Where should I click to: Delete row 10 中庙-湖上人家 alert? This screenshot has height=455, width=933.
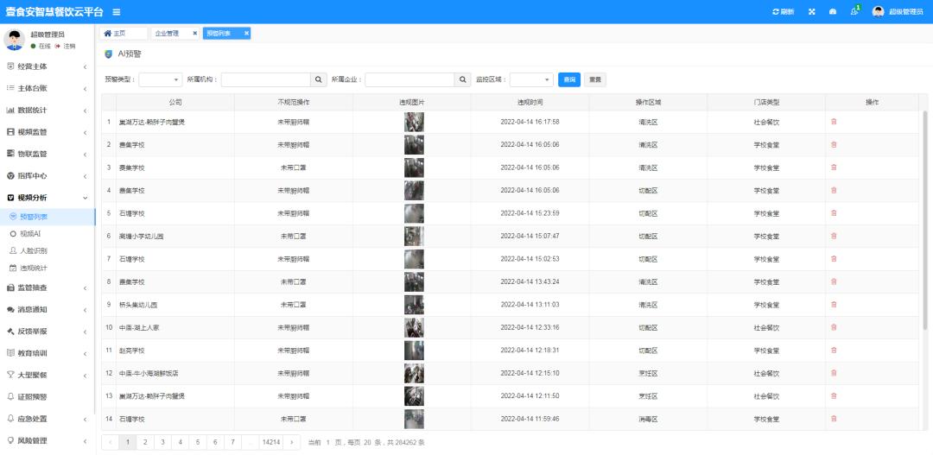pyautogui.click(x=834, y=327)
